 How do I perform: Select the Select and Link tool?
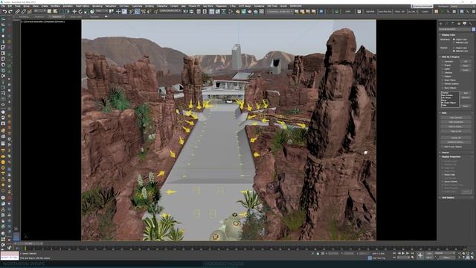(x=18, y=12)
